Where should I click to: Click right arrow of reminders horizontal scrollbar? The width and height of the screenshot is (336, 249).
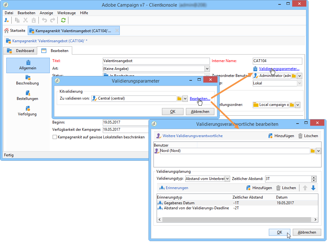315,219
